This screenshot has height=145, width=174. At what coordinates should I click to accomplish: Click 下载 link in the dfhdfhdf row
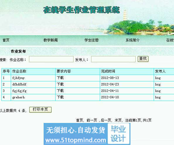(x=60, y=84)
